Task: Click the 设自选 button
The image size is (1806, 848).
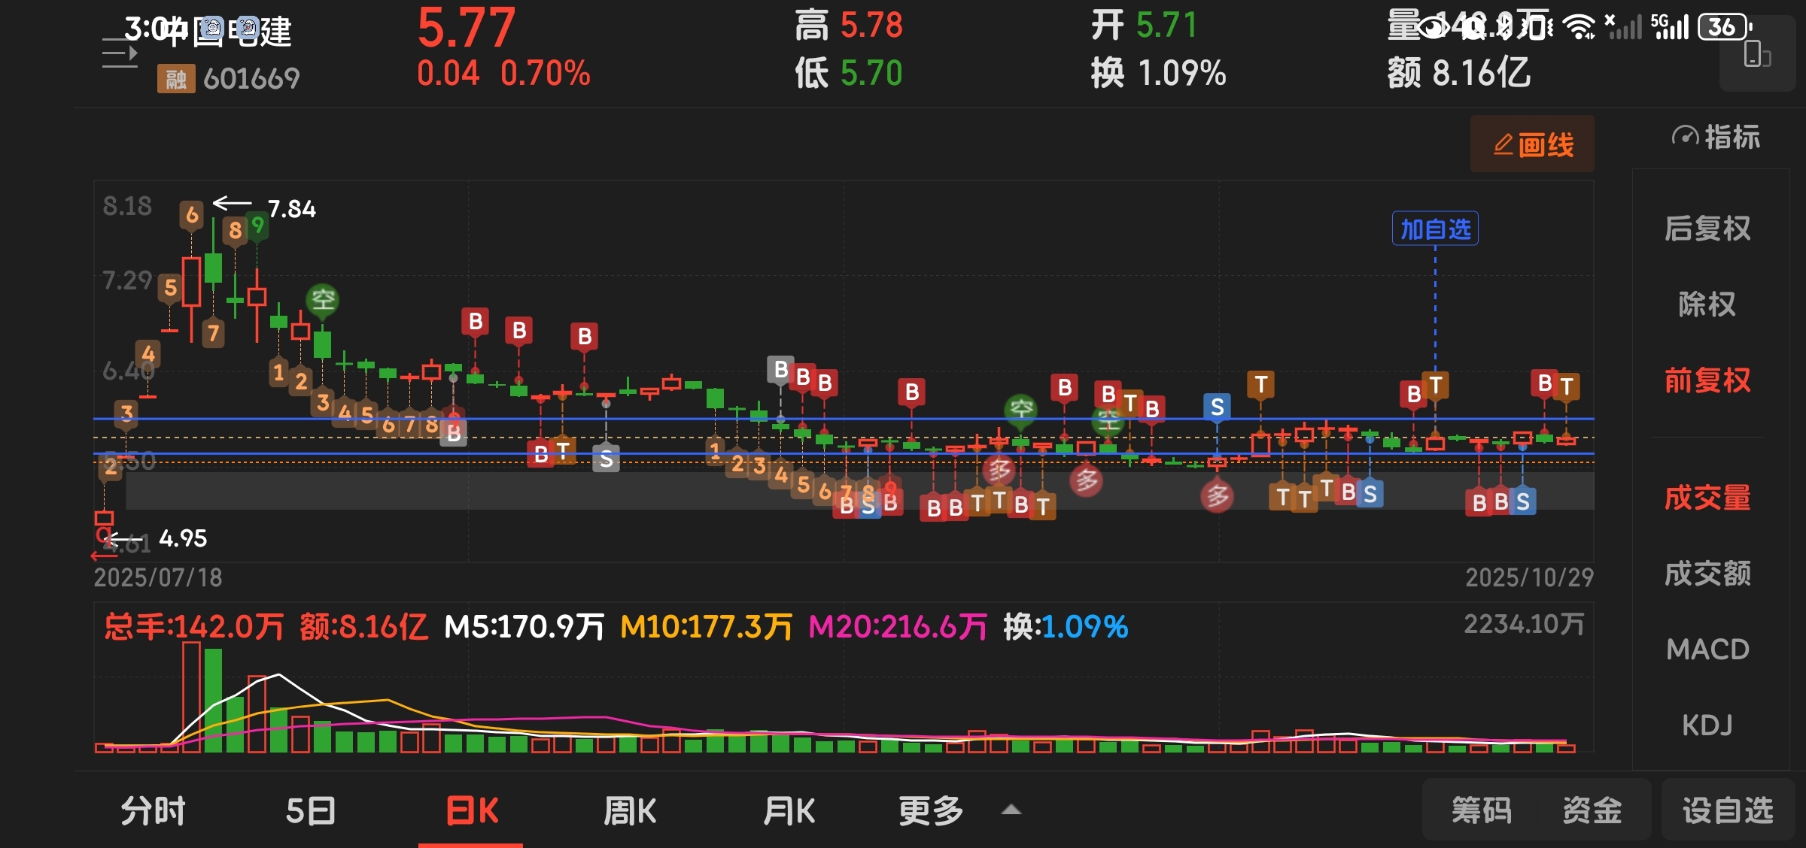Action: coord(1727,811)
